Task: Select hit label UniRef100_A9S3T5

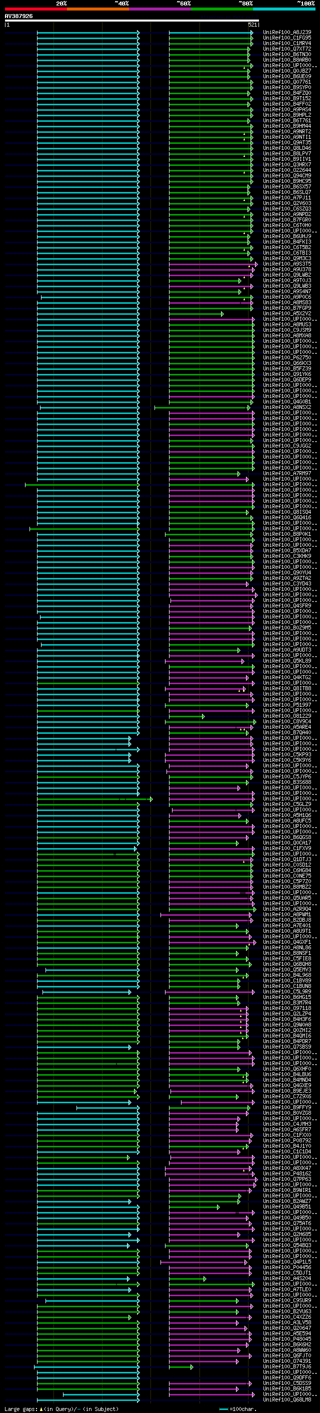Action: (287, 264)
